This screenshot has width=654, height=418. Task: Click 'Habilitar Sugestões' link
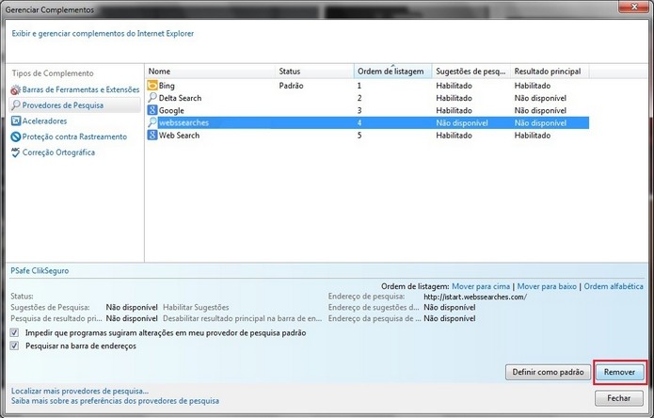click(x=196, y=308)
